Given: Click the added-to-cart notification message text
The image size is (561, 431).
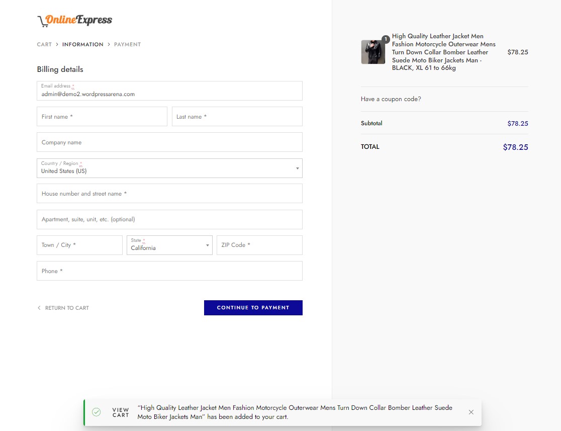Looking at the screenshot, I should [x=295, y=412].
